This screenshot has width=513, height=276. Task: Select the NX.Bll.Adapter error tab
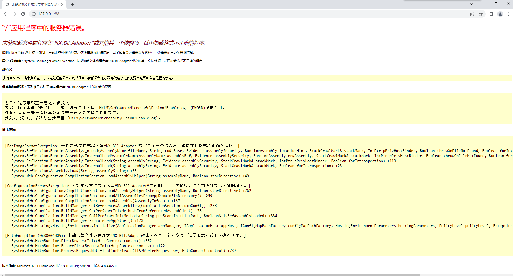pos(32,5)
